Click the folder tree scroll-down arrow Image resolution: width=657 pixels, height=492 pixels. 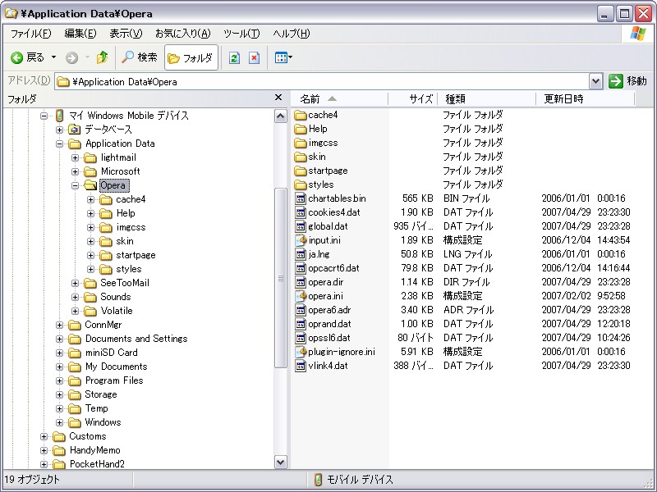click(280, 462)
